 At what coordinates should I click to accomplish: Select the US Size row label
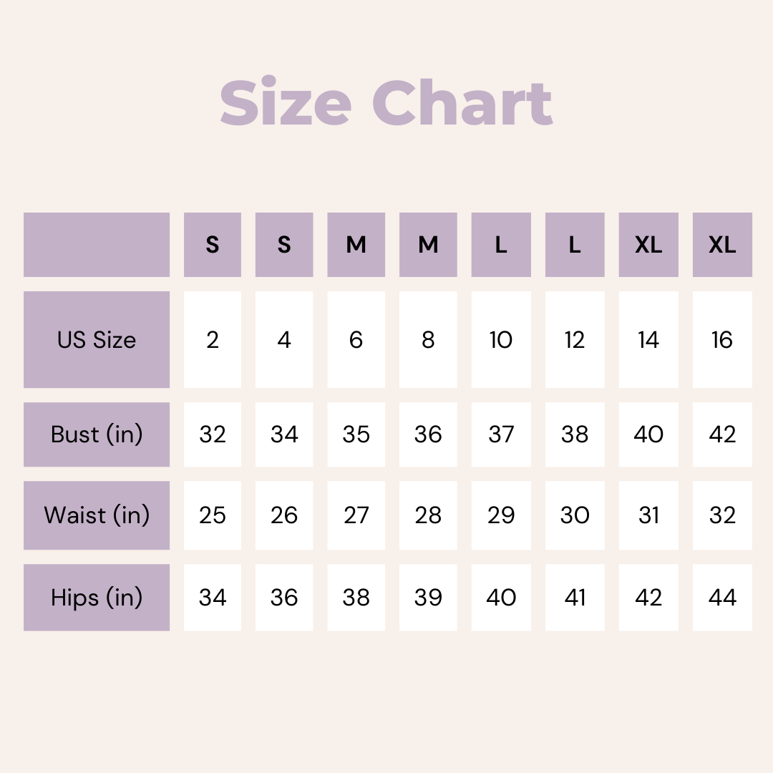pyautogui.click(x=97, y=339)
